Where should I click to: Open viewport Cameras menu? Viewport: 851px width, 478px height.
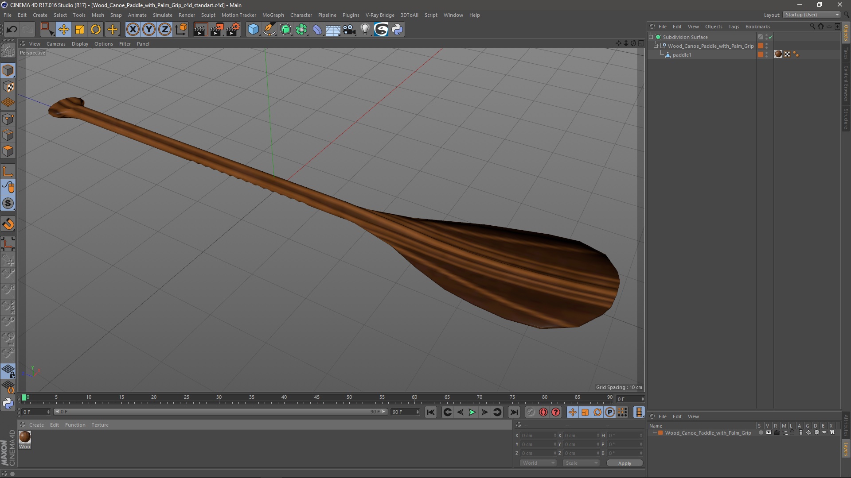[x=56, y=44]
